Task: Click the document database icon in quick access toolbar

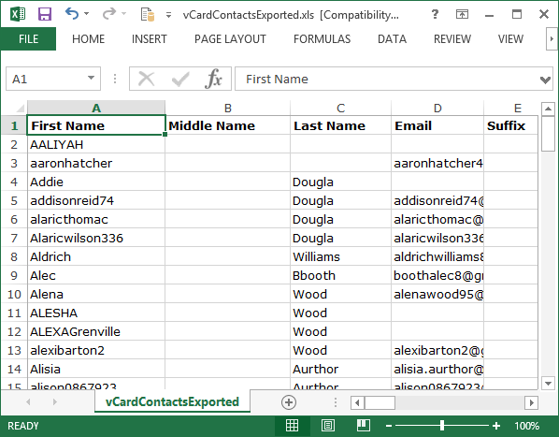Action: [148, 15]
